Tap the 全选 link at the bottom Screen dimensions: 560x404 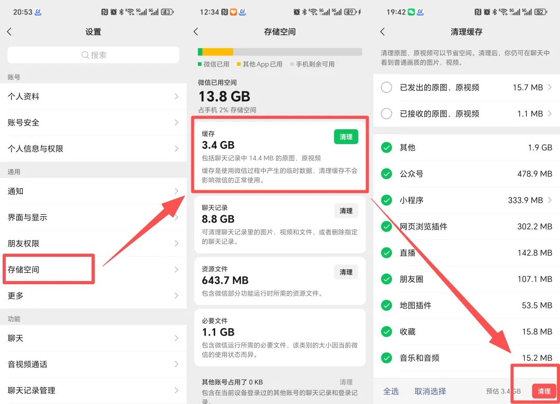(x=391, y=391)
